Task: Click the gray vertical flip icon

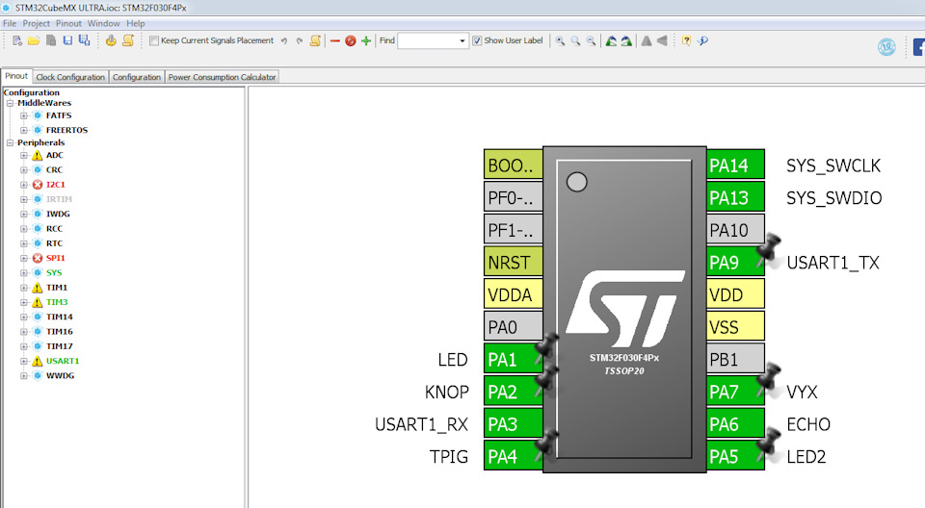Action: click(x=647, y=40)
